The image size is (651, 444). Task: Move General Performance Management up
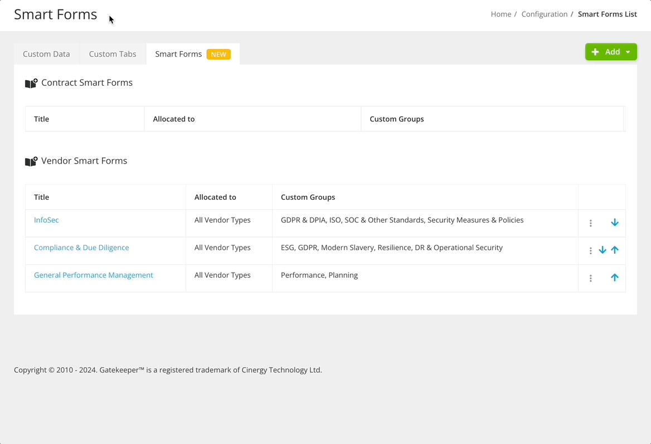click(615, 277)
